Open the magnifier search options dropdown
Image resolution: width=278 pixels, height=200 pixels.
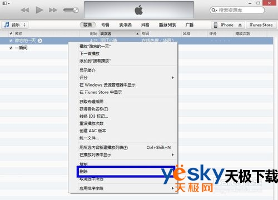coord(214,10)
